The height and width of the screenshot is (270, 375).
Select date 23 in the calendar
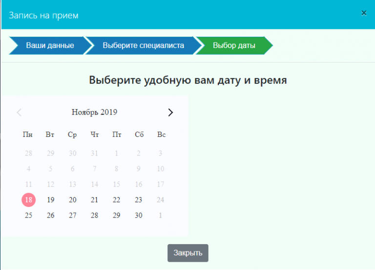pyautogui.click(x=139, y=200)
